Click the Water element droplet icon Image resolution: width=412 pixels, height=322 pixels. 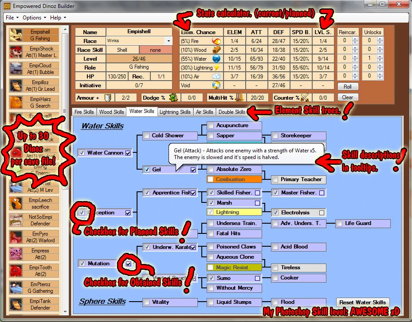pyautogui.click(x=216, y=58)
